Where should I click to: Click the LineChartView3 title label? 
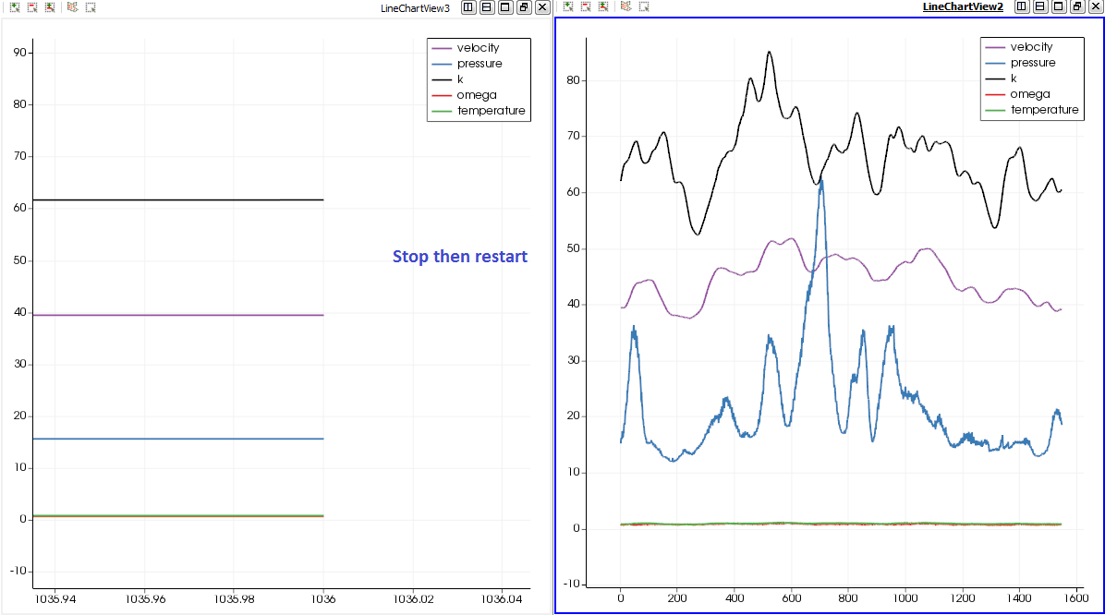point(415,7)
